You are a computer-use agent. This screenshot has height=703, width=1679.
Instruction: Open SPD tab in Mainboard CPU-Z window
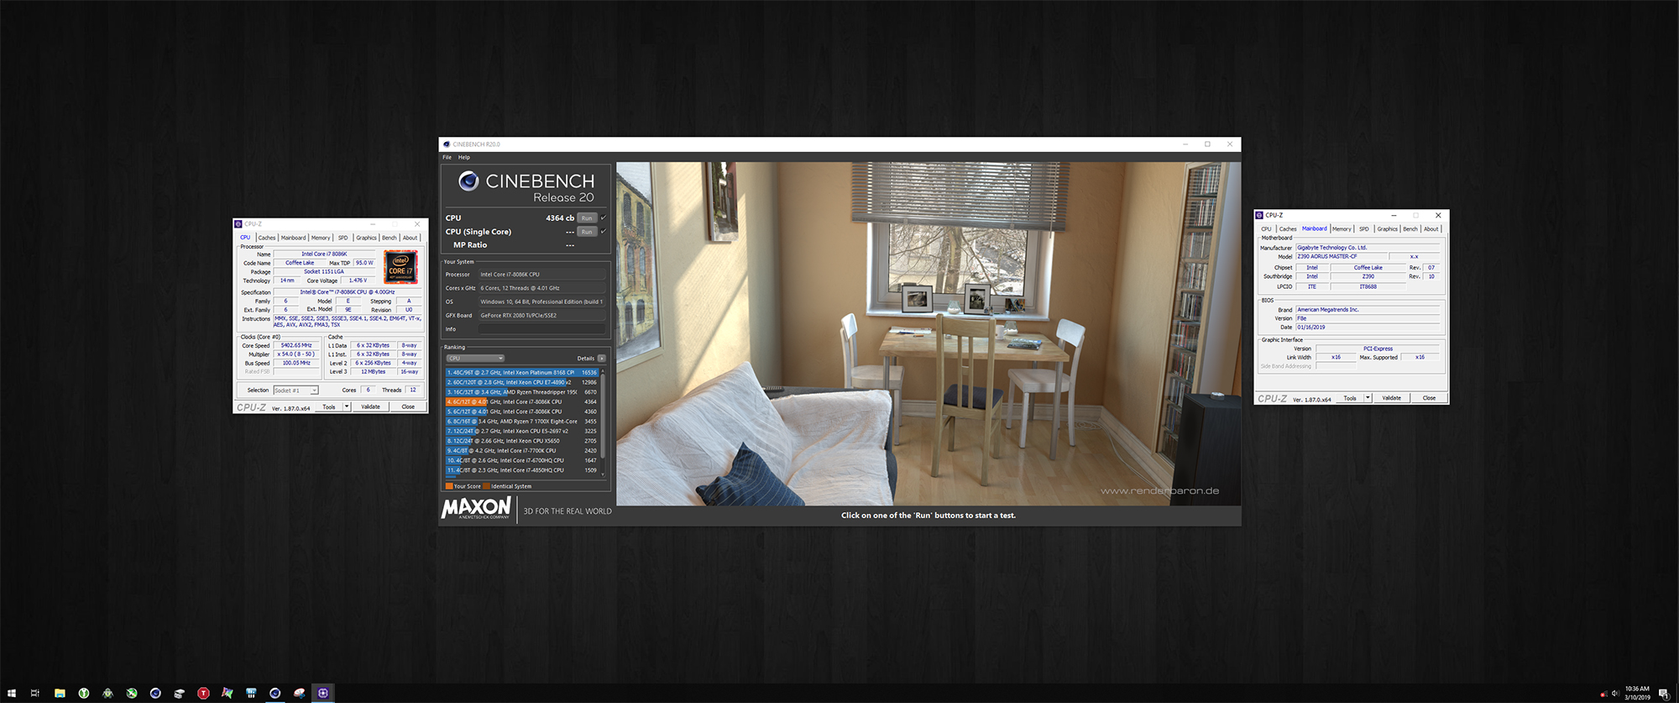1364,229
